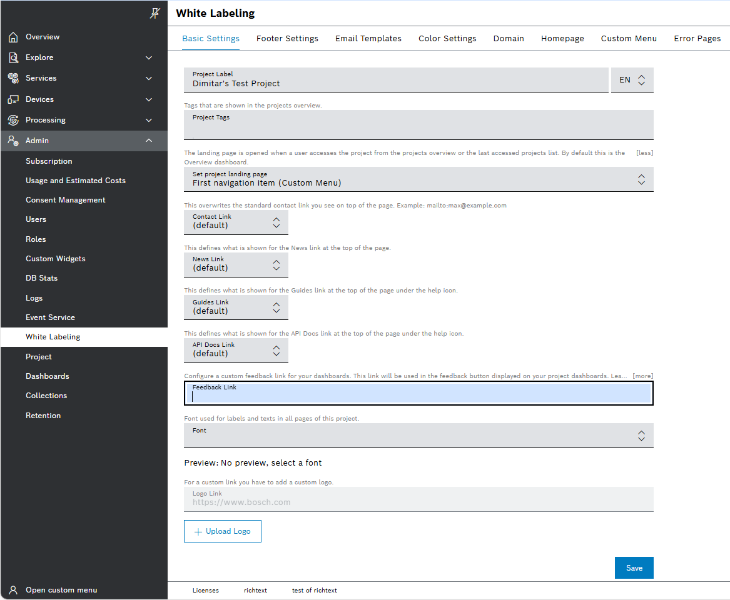Expand the Explore menu chevron
The image size is (730, 600).
[149, 57]
